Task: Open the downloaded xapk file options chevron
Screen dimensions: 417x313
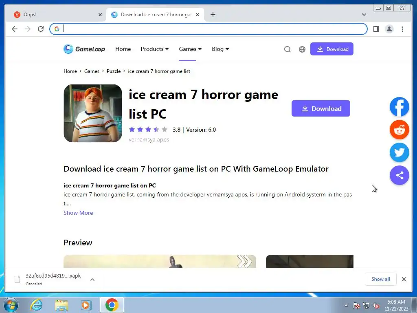Action: (x=92, y=280)
